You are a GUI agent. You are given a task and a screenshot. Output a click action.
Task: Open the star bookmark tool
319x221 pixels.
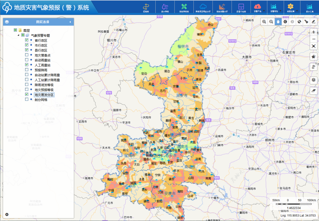point(314,57)
